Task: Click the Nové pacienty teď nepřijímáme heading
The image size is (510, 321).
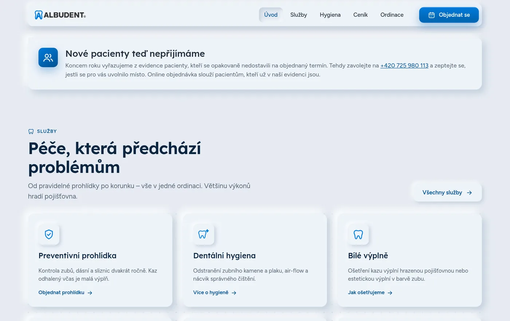Action: click(x=135, y=54)
